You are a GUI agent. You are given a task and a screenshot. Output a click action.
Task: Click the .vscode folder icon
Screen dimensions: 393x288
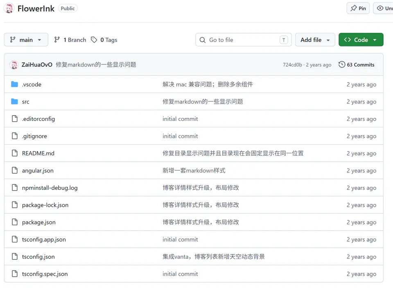(15, 84)
